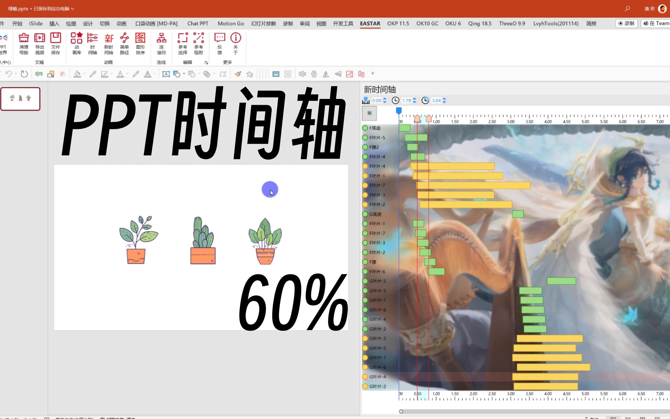This screenshot has height=419, width=670.
Task: Click the 文件保存 file save icon
Action: 55,44
